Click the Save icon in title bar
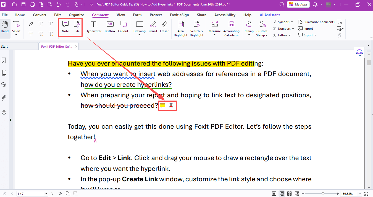 tap(23, 4)
